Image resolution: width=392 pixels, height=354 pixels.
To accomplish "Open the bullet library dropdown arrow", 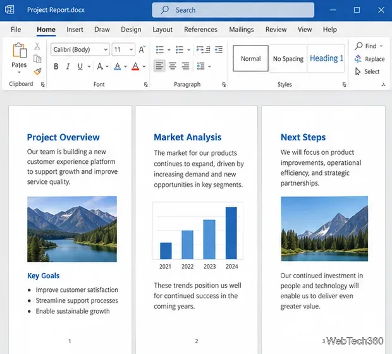I will pos(169,50).
